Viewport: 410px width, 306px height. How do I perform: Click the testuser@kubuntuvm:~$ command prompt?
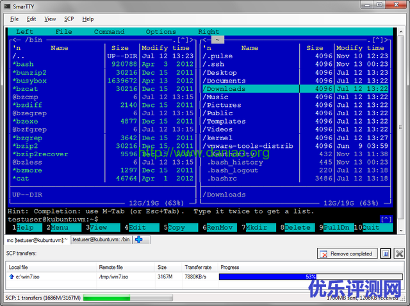coord(53,219)
